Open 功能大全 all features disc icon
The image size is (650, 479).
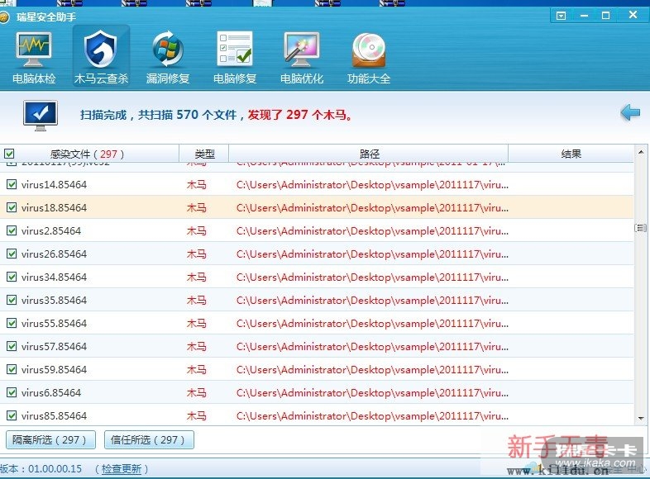pyautogui.click(x=369, y=58)
